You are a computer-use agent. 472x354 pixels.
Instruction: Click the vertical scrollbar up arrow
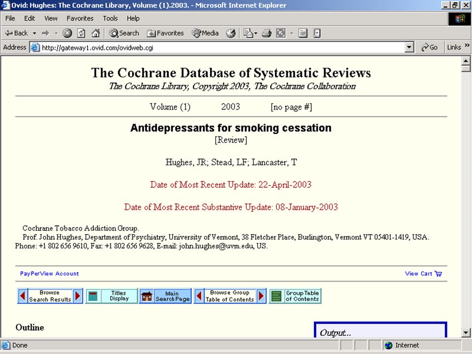coord(466,61)
